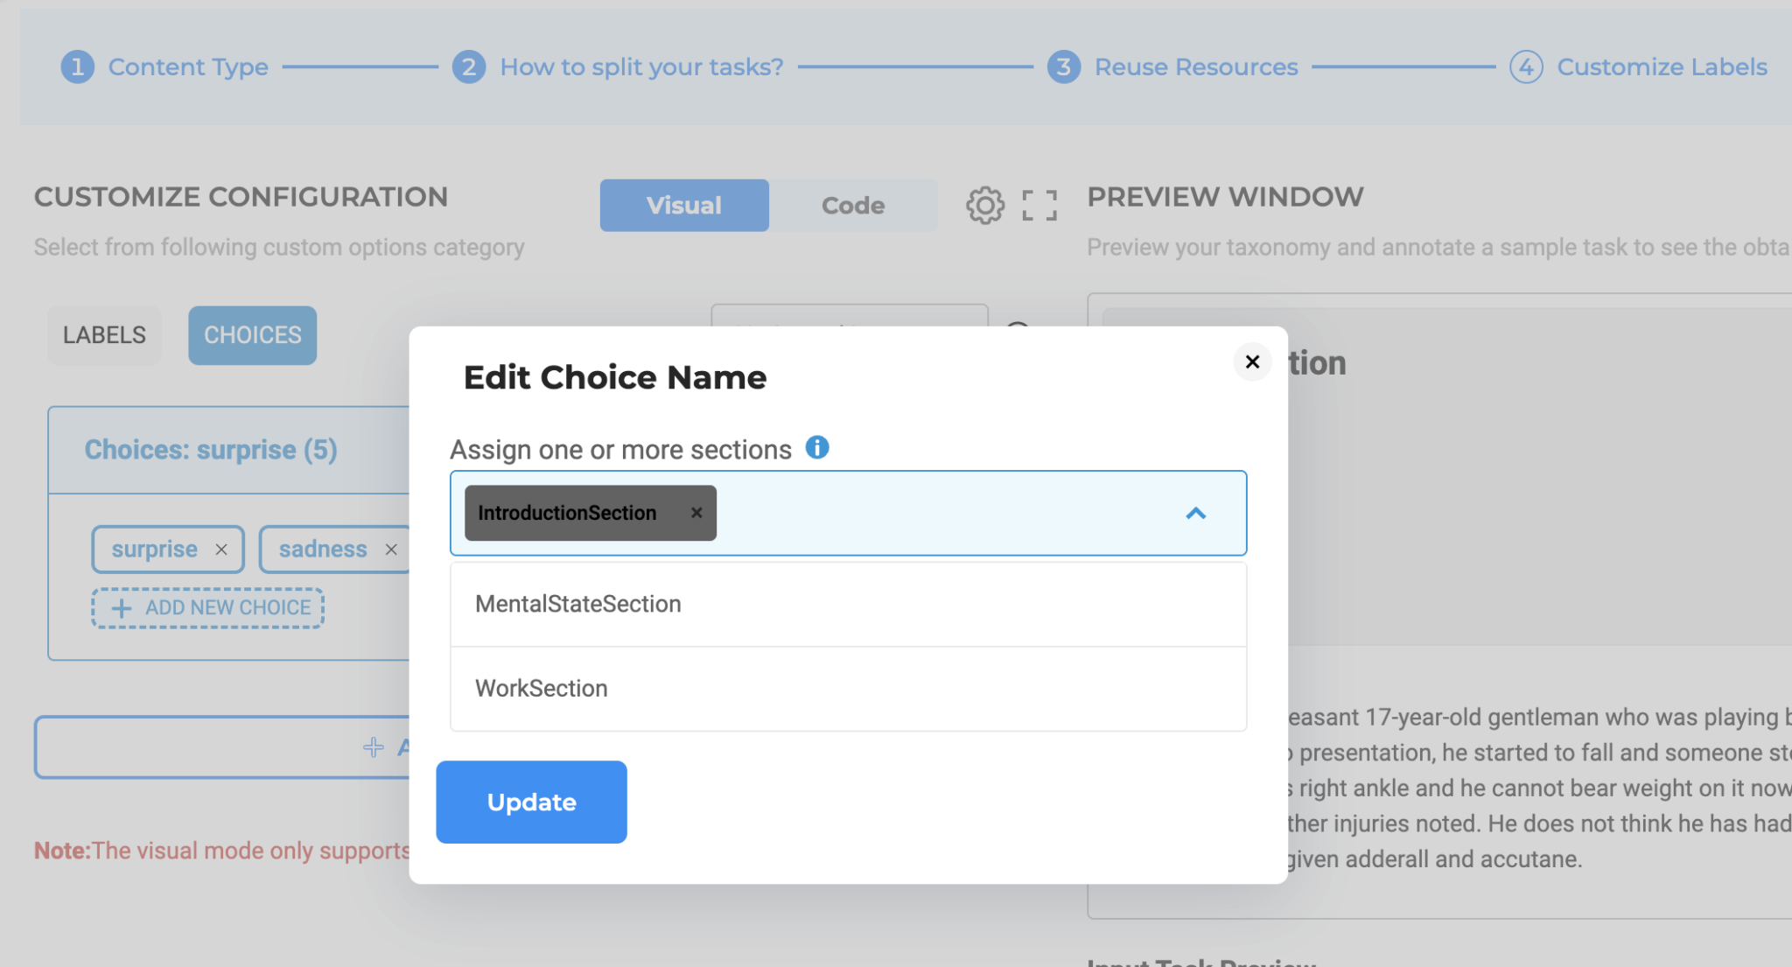Open the settings gear icon

point(984,205)
